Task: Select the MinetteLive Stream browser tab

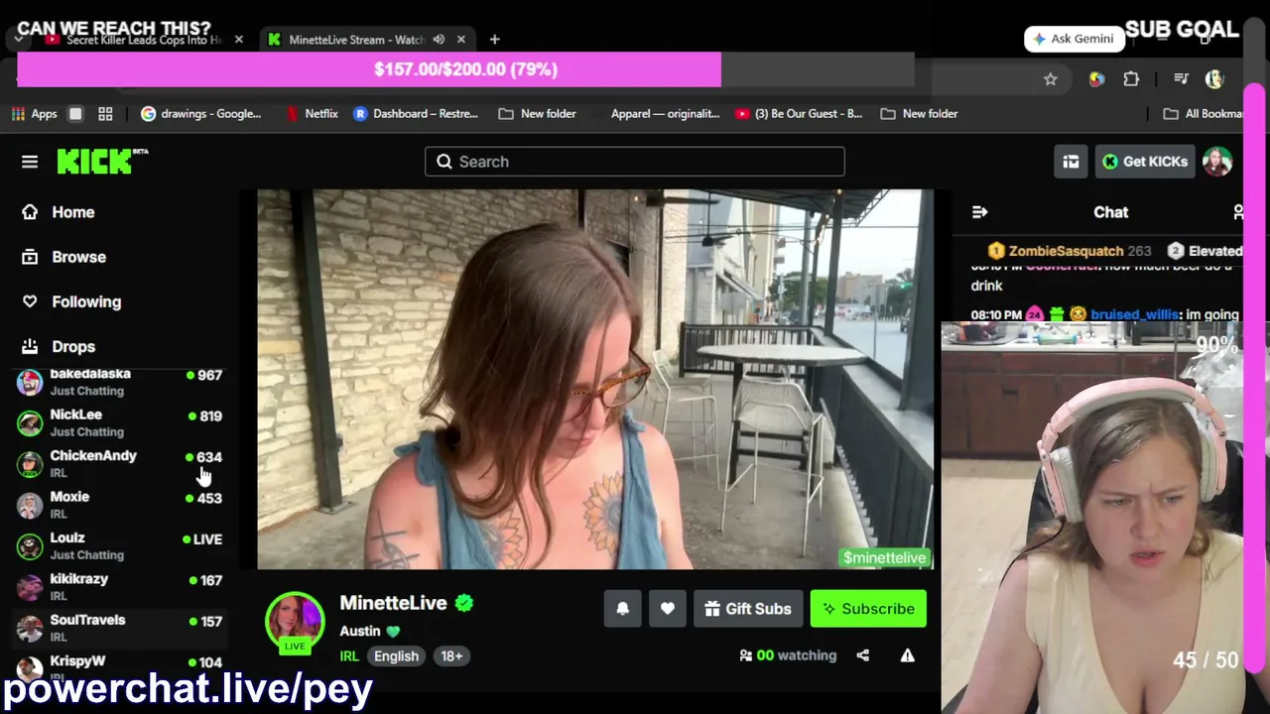Action: point(357,40)
